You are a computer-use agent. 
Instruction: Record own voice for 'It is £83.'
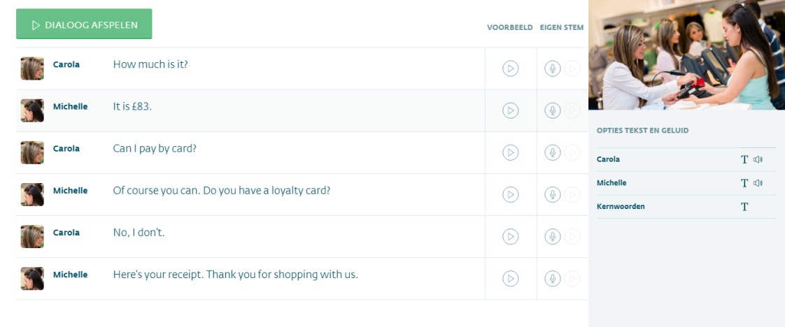tap(553, 110)
